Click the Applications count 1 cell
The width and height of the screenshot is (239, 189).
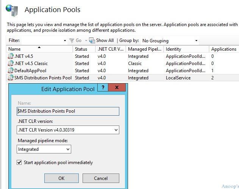click(212, 70)
